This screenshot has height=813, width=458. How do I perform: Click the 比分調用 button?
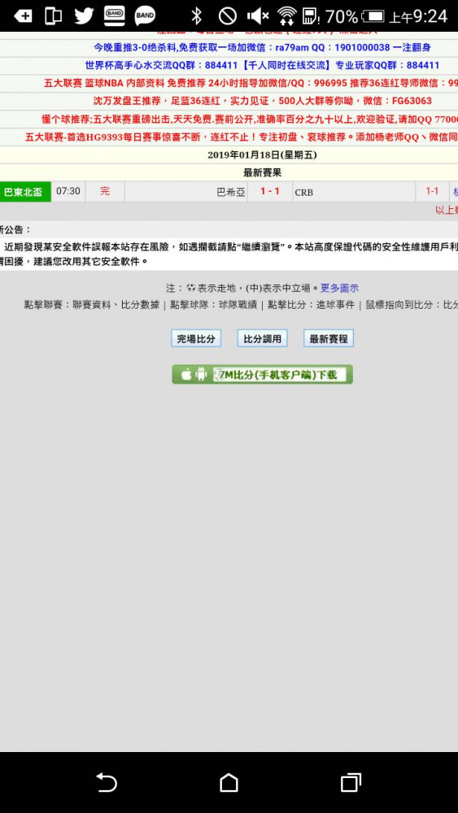(x=263, y=338)
